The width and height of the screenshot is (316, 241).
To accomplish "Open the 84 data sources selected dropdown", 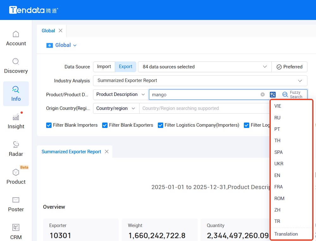I will 205,67.
